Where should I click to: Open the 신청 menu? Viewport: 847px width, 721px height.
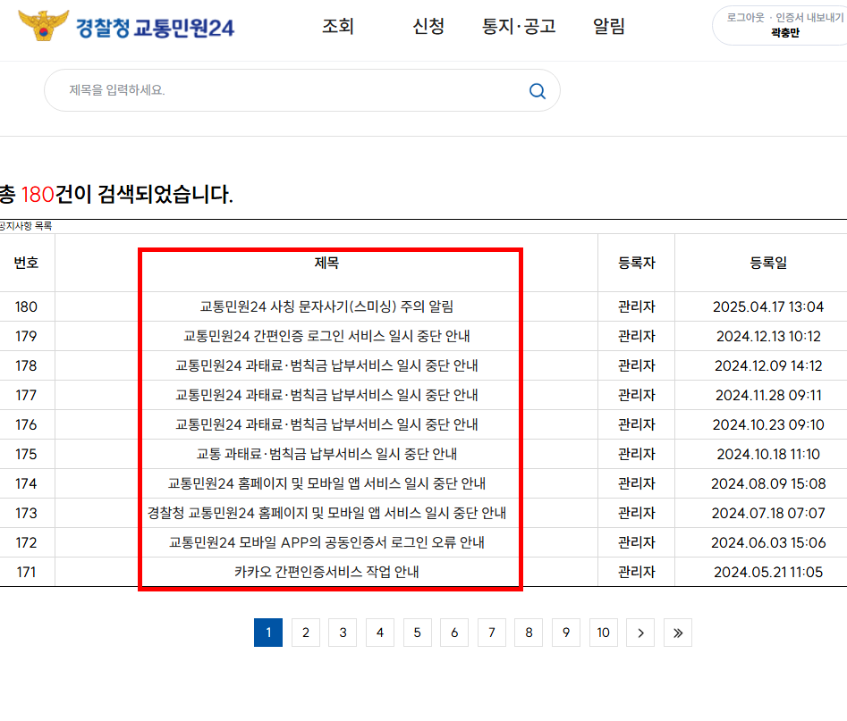(427, 28)
